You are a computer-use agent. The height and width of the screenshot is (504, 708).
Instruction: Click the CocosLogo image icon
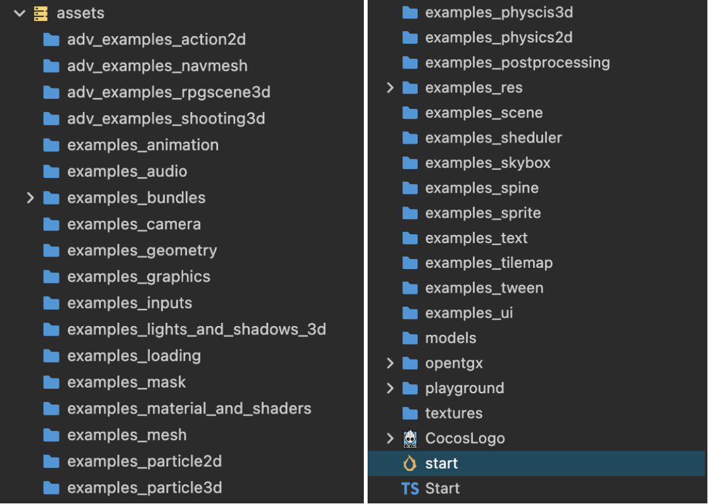(x=410, y=438)
